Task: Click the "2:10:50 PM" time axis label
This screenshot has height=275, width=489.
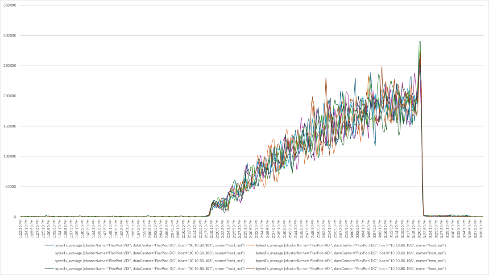Action: (184, 229)
